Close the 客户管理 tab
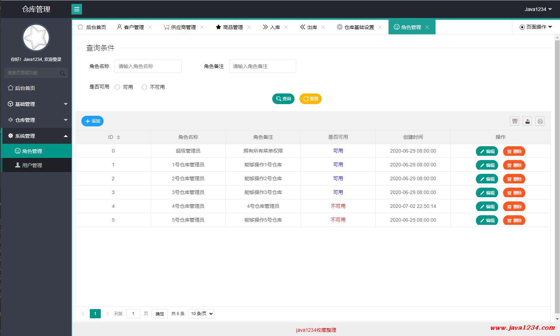560x336 pixels. click(x=150, y=27)
